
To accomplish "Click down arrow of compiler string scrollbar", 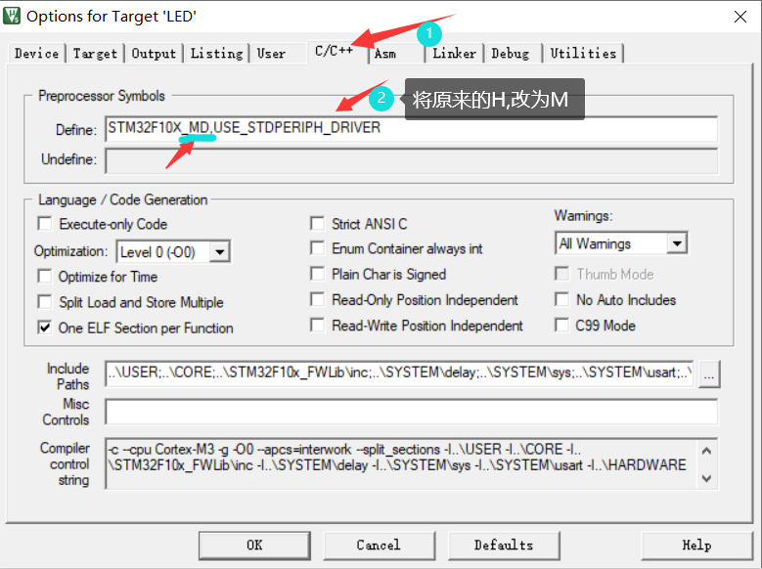I will [x=706, y=478].
